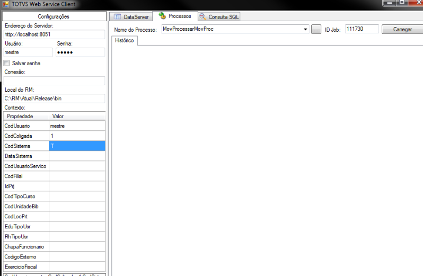Click the Local do RM path field
This screenshot has height=276, width=423.
pos(54,99)
